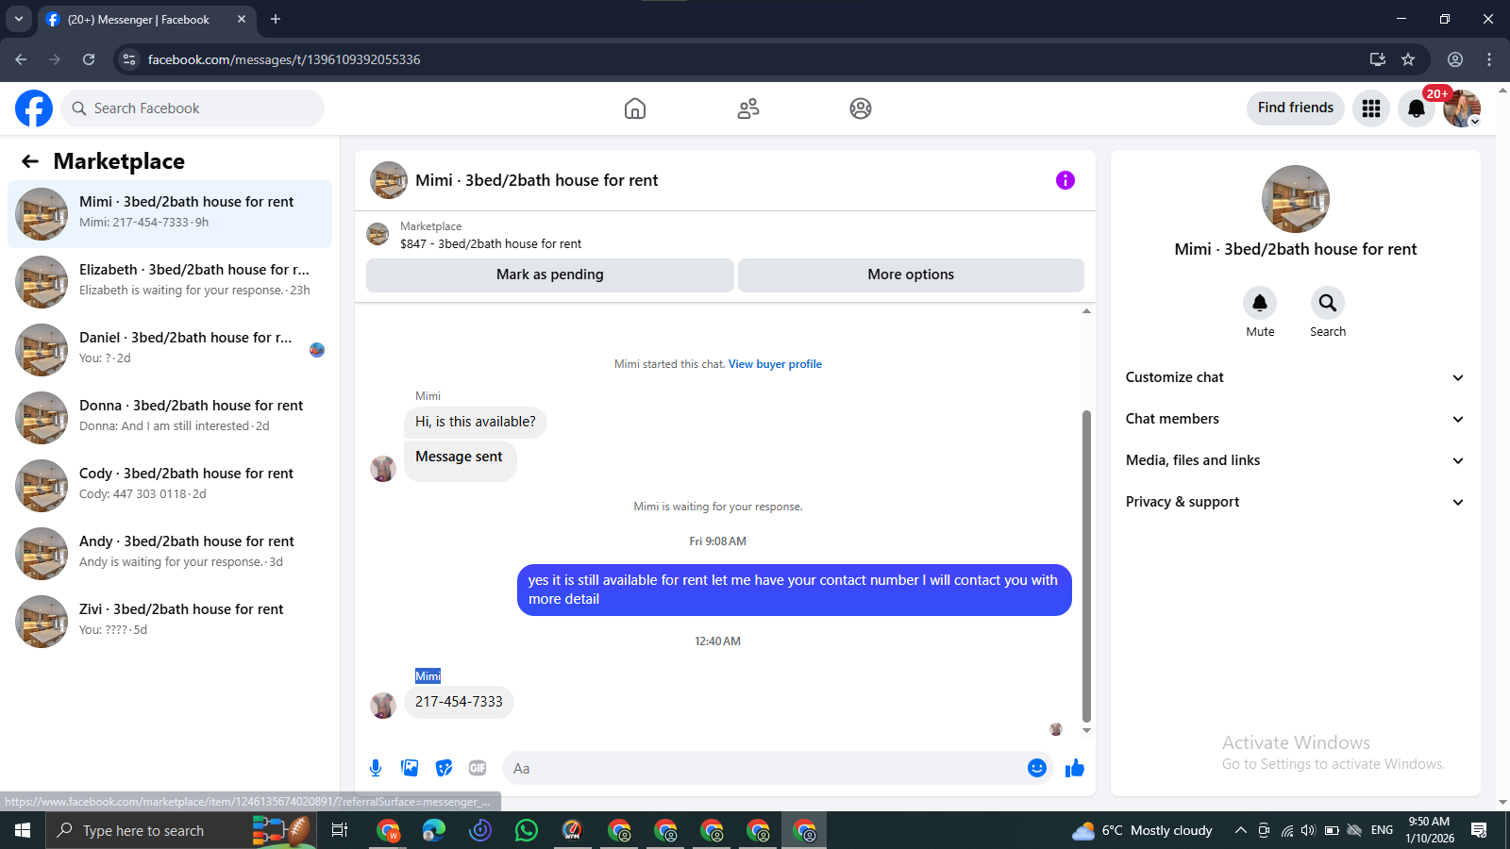
Task: Expand Media, files and links section
Action: [1295, 460]
